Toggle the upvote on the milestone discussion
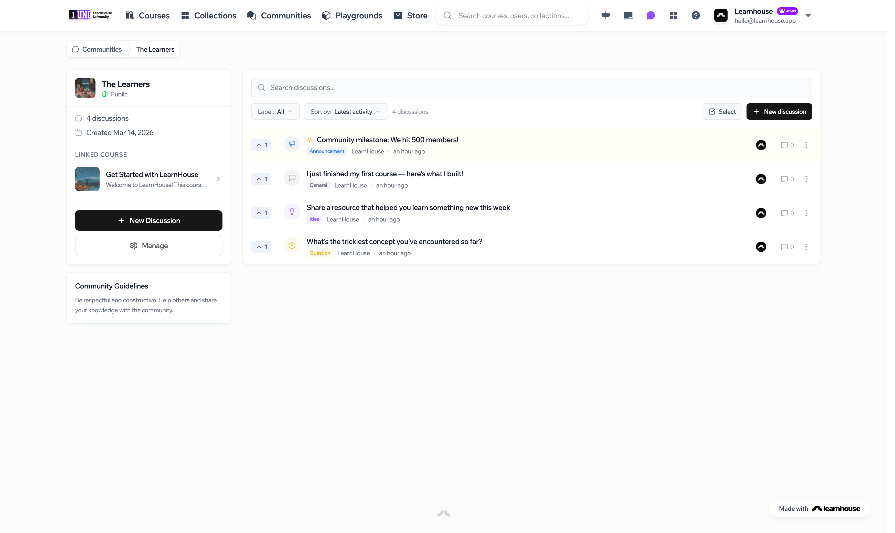895x533 pixels. (x=261, y=145)
